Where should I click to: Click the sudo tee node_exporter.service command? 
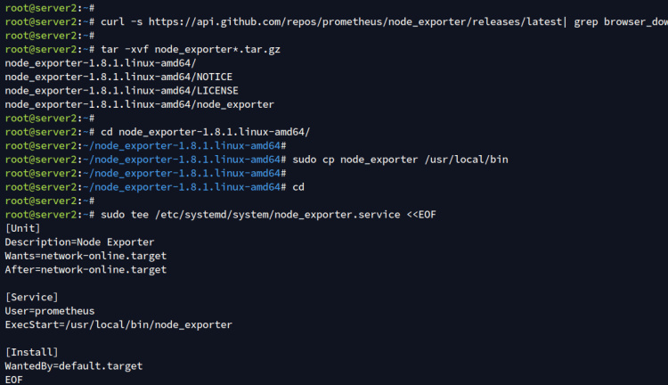point(268,214)
